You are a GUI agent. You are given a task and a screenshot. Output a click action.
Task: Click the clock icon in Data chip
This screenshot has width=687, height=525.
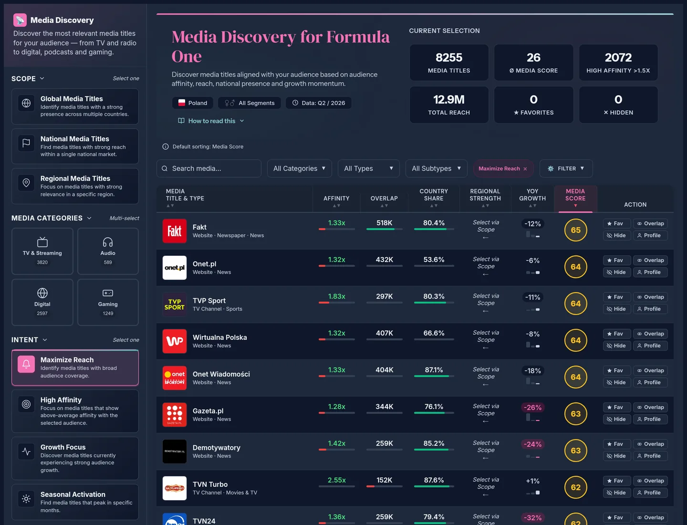(295, 103)
